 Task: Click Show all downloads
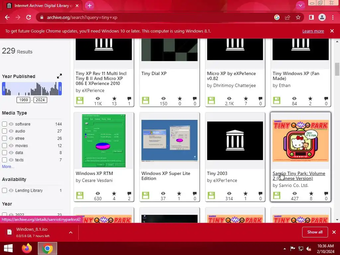coord(315,232)
